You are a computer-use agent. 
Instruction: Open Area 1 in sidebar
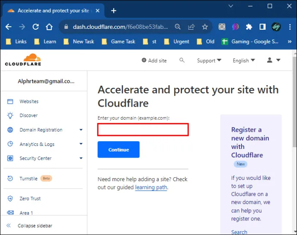pyautogui.click(x=26, y=213)
